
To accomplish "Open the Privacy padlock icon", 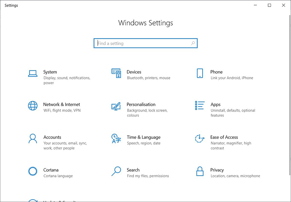I will [x=200, y=171].
